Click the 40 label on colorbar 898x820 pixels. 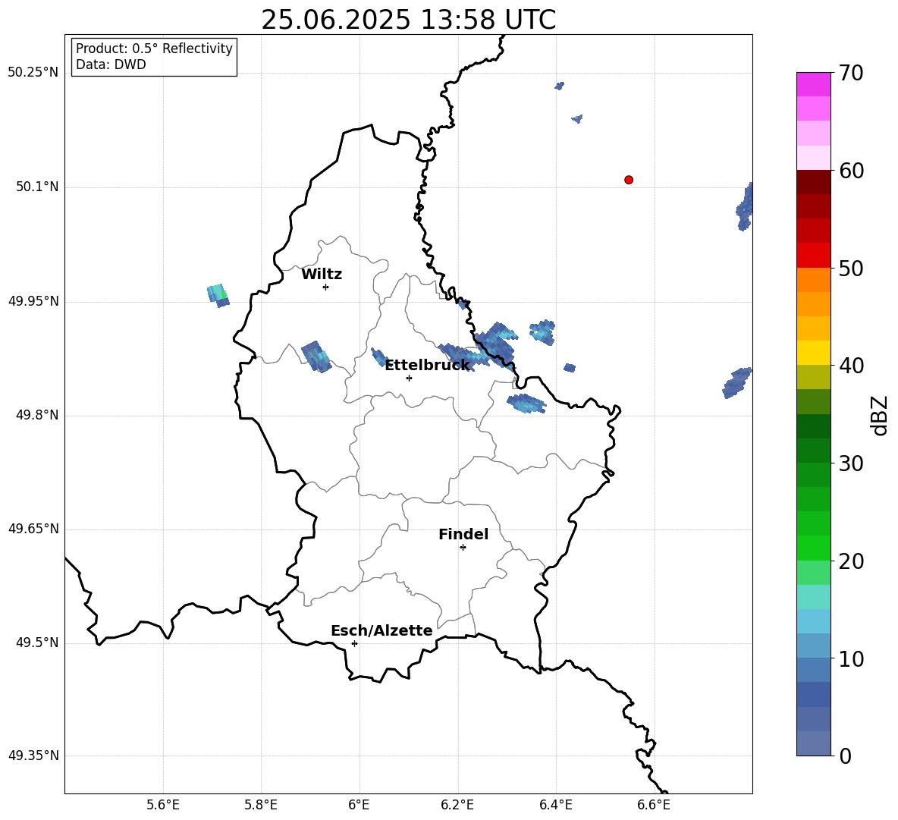click(851, 366)
